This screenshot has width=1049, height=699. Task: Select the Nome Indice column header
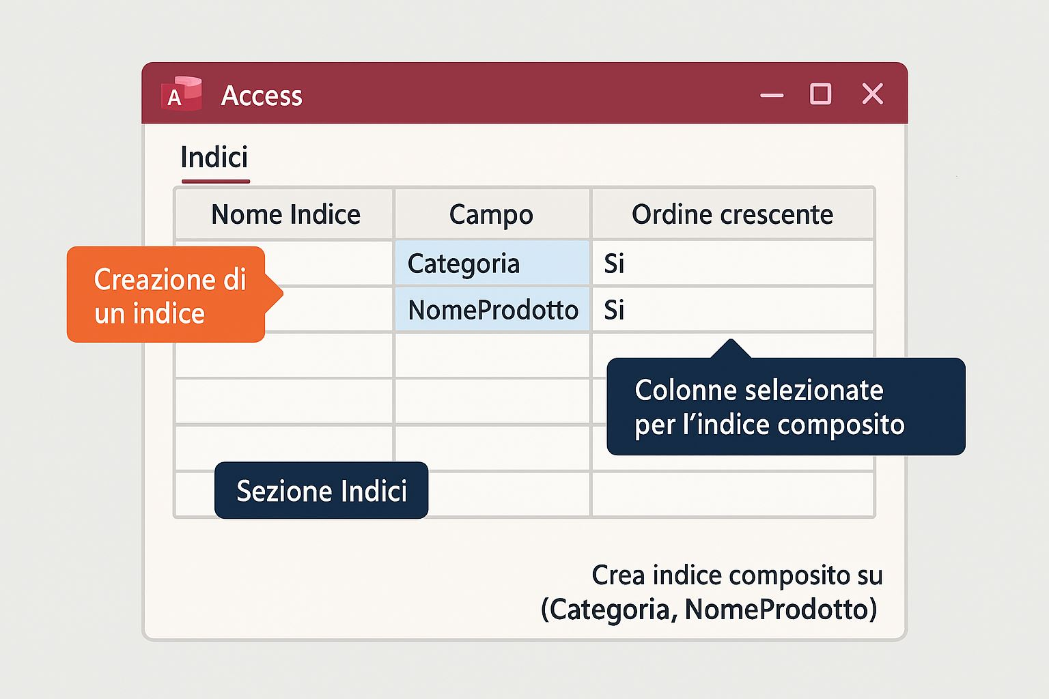[x=285, y=214]
